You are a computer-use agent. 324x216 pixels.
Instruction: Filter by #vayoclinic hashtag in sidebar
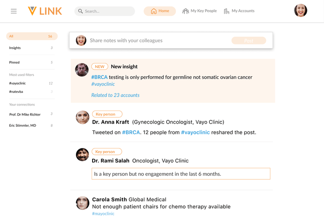[x=18, y=83]
